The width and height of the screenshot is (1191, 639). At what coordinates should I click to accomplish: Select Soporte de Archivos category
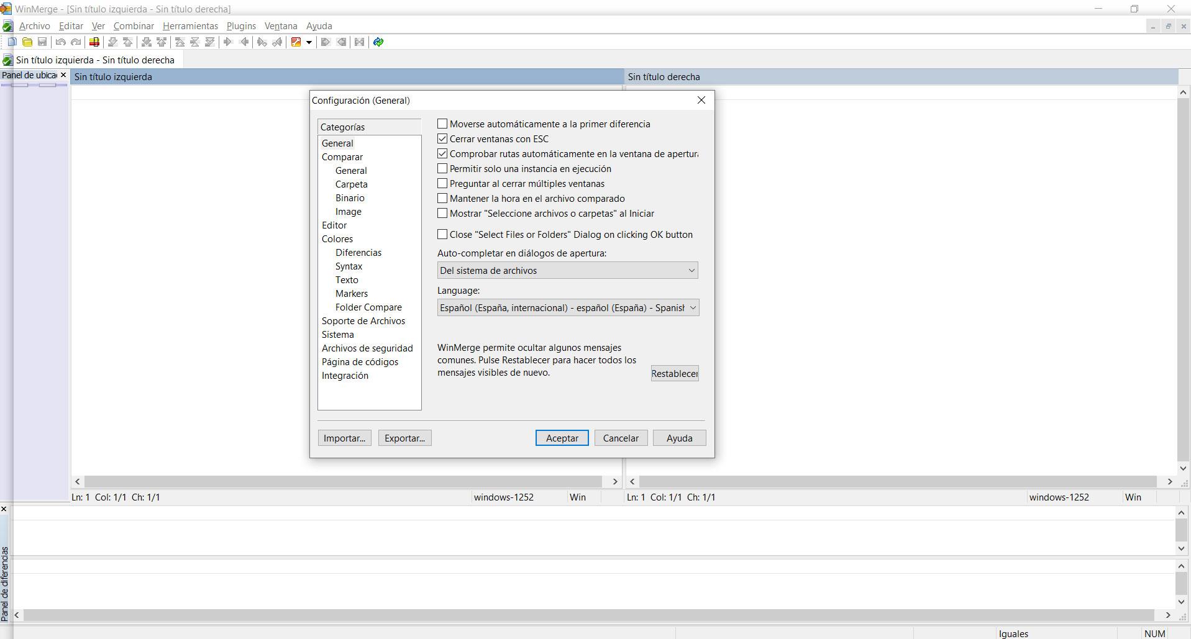[363, 321]
